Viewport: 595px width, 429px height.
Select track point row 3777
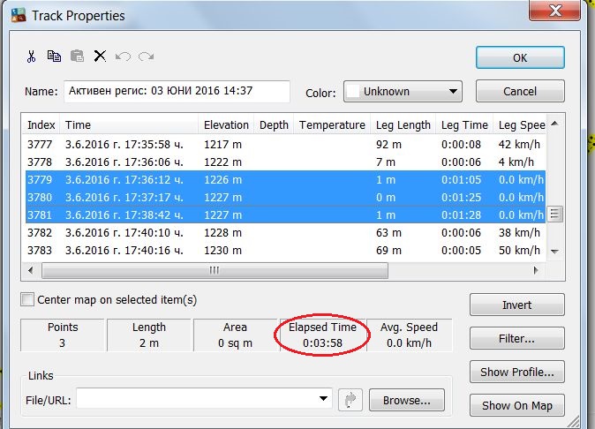284,145
